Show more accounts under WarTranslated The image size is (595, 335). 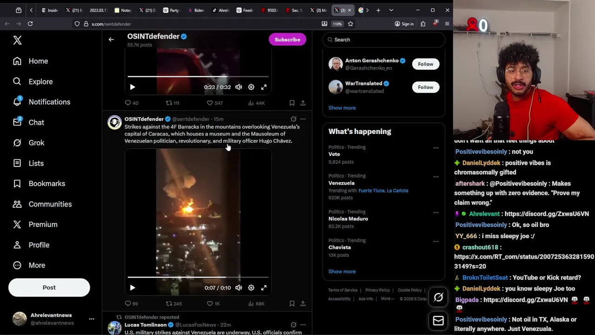click(x=342, y=107)
